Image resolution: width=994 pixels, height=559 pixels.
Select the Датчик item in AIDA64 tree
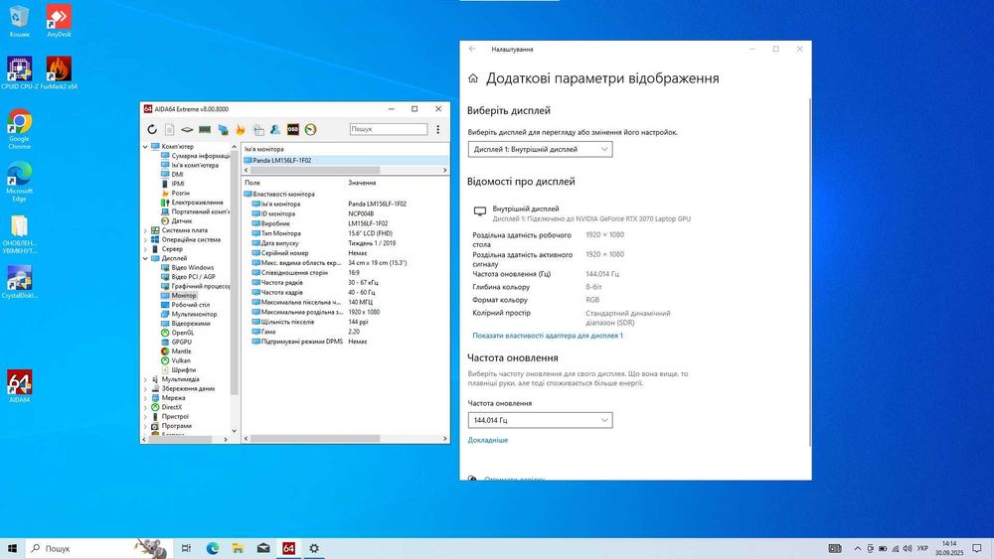[x=176, y=221]
